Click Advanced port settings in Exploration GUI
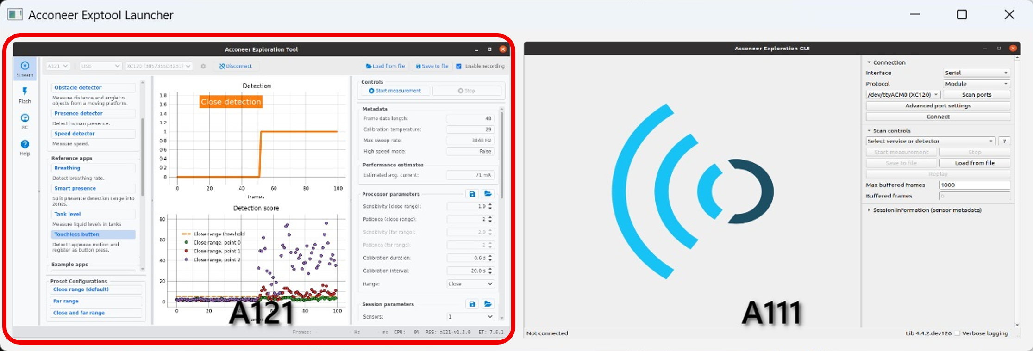 (938, 106)
